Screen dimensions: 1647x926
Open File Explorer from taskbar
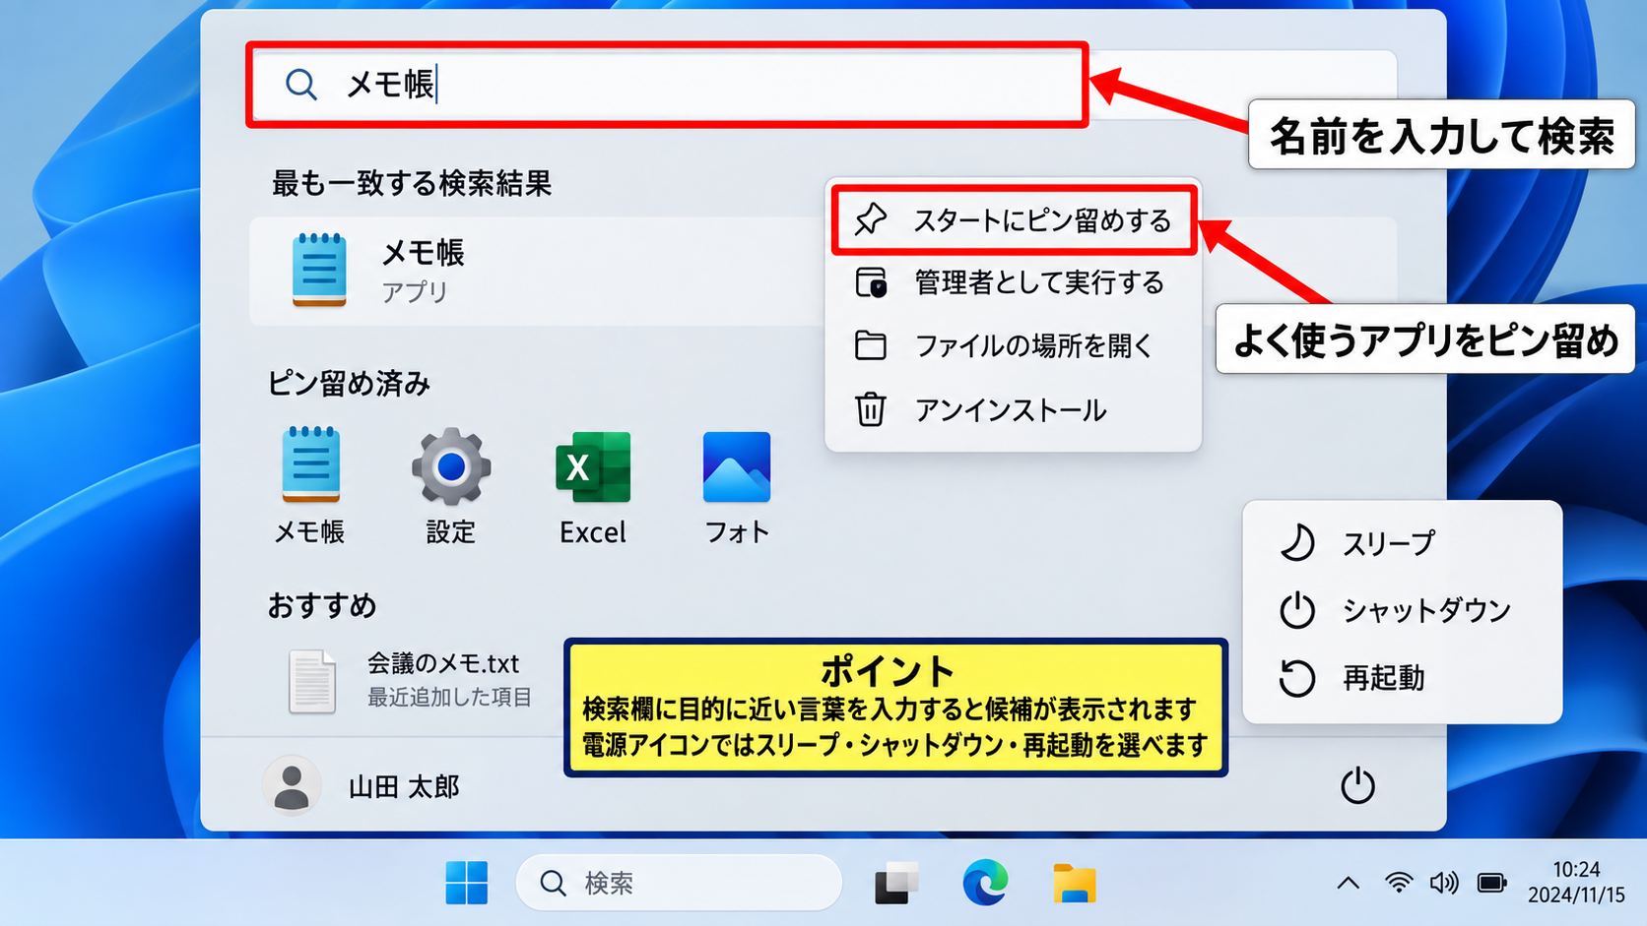[x=1075, y=883]
